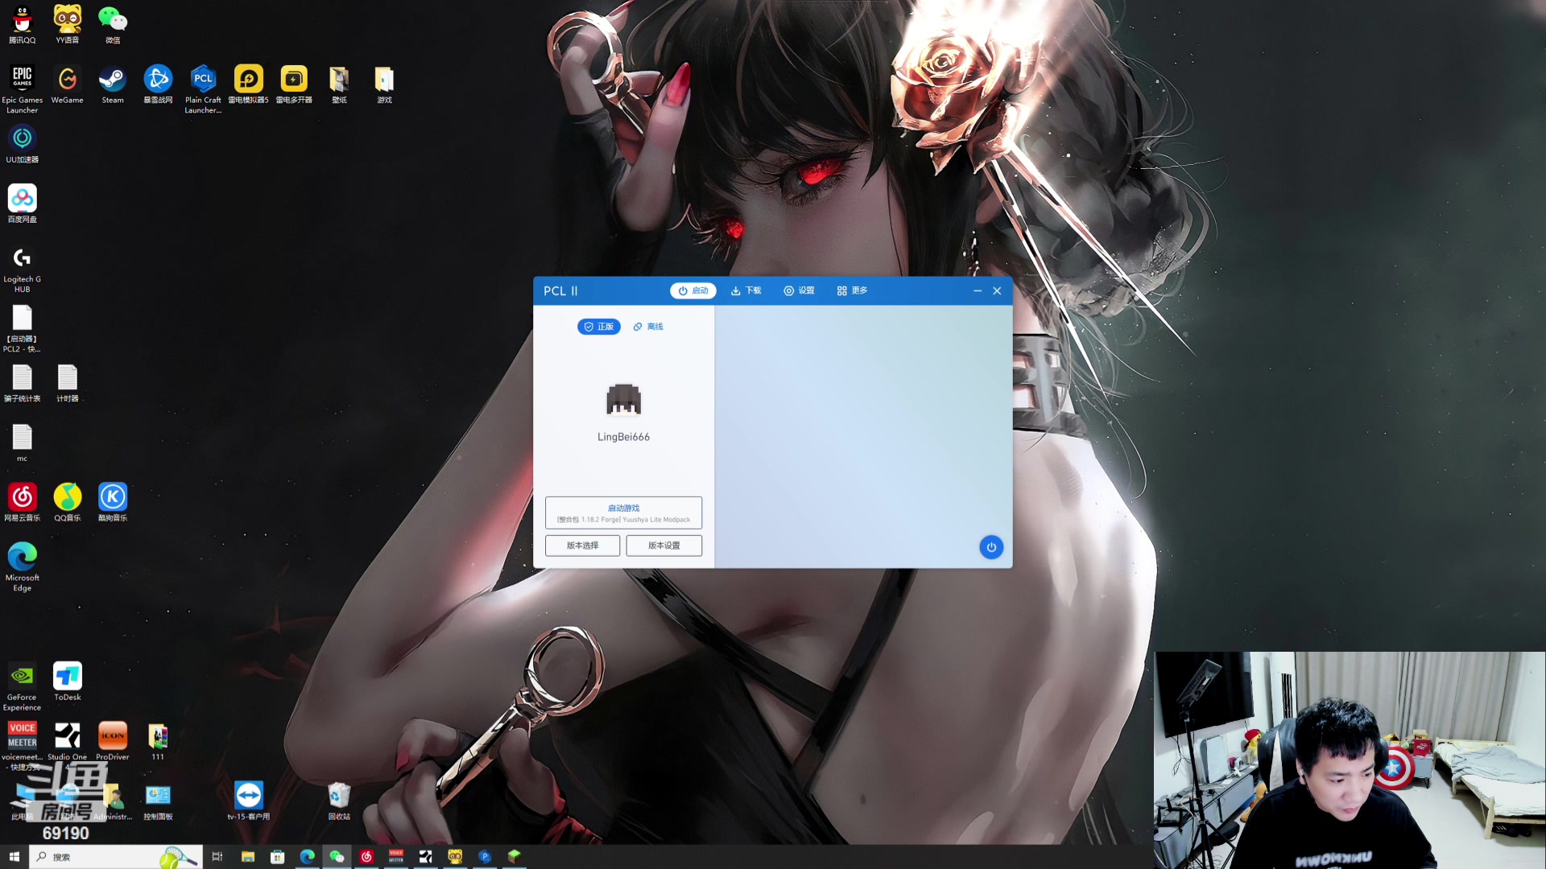
Task: Open Task View on the taskbar
Action: pyautogui.click(x=217, y=857)
